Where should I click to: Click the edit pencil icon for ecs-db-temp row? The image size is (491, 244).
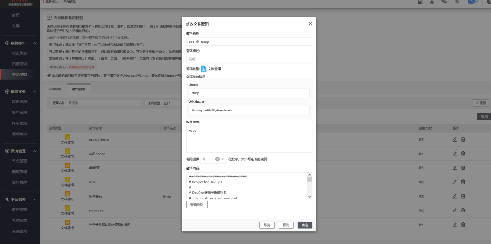point(455,139)
